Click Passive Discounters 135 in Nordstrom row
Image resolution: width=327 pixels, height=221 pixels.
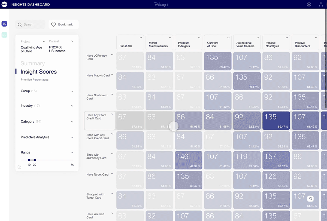[x=305, y=101]
